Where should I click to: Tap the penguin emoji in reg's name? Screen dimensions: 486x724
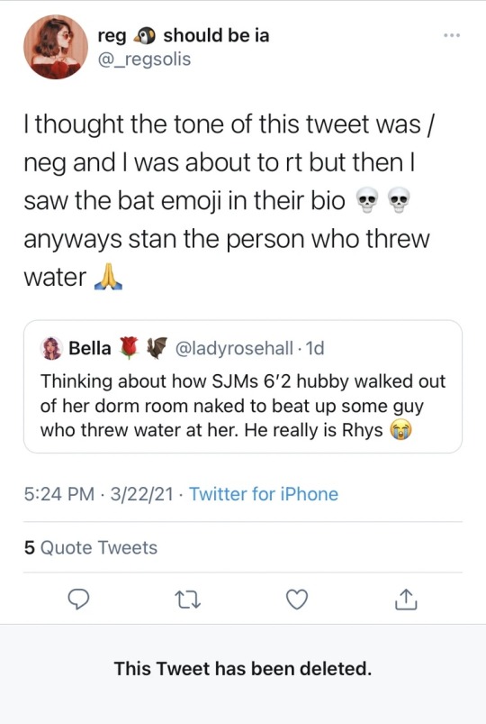[x=145, y=36]
